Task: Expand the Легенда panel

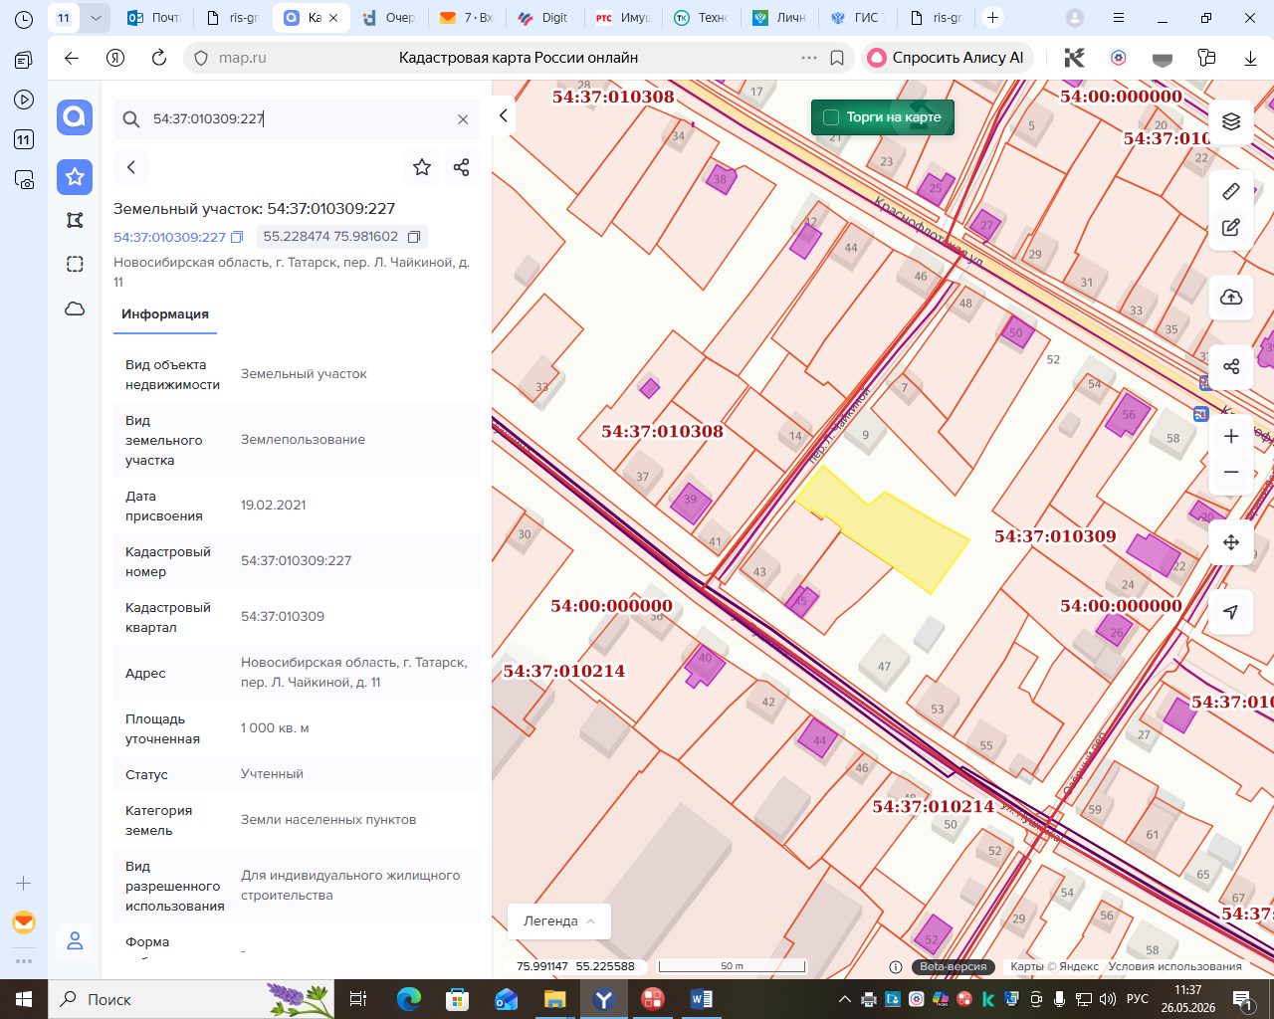Action: click(x=559, y=920)
